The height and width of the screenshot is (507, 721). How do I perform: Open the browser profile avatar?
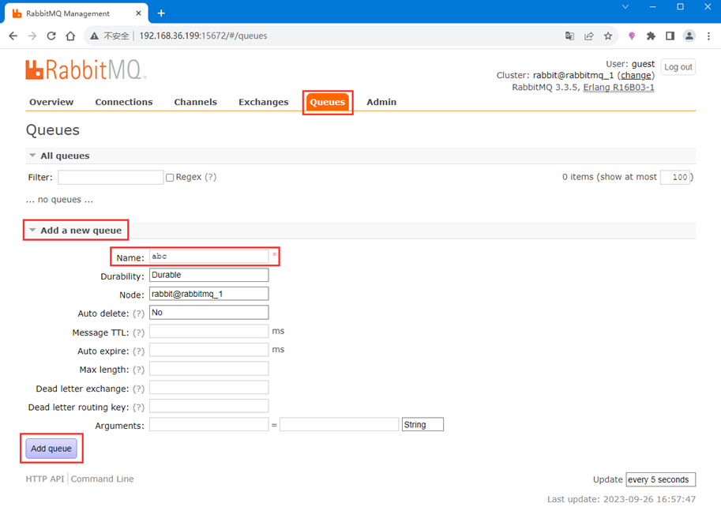click(x=689, y=36)
